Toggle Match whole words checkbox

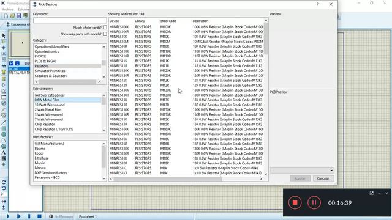pyautogui.click(x=105, y=28)
